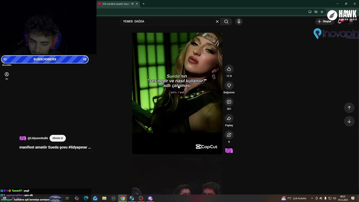Open Discord from the taskbar

coord(150,198)
